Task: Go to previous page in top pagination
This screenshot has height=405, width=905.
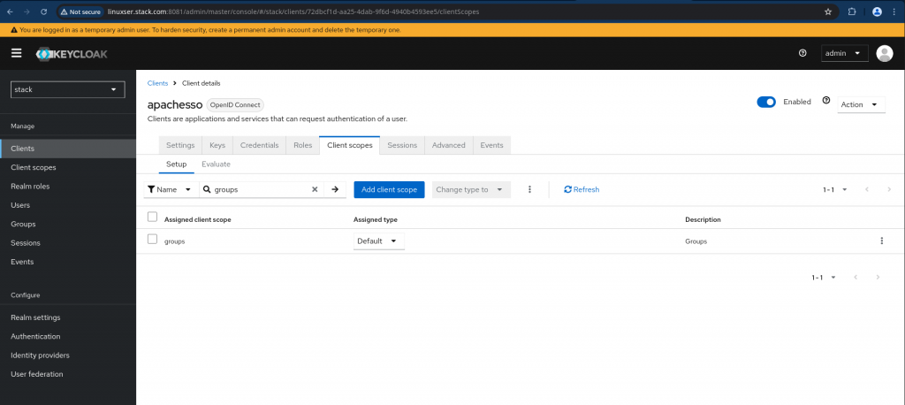Action: [x=866, y=189]
